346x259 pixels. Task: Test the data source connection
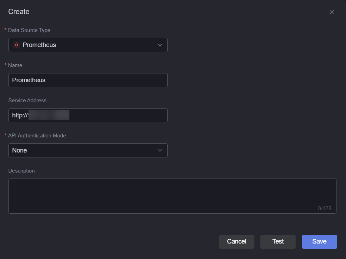278,242
